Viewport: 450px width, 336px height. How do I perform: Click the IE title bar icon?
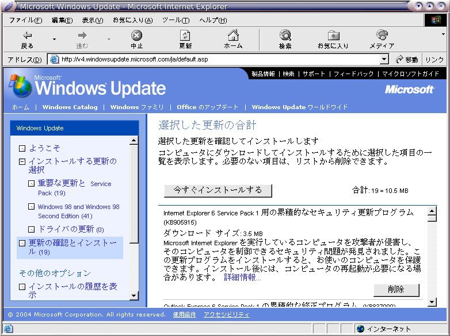pyautogui.click(x=9, y=6)
